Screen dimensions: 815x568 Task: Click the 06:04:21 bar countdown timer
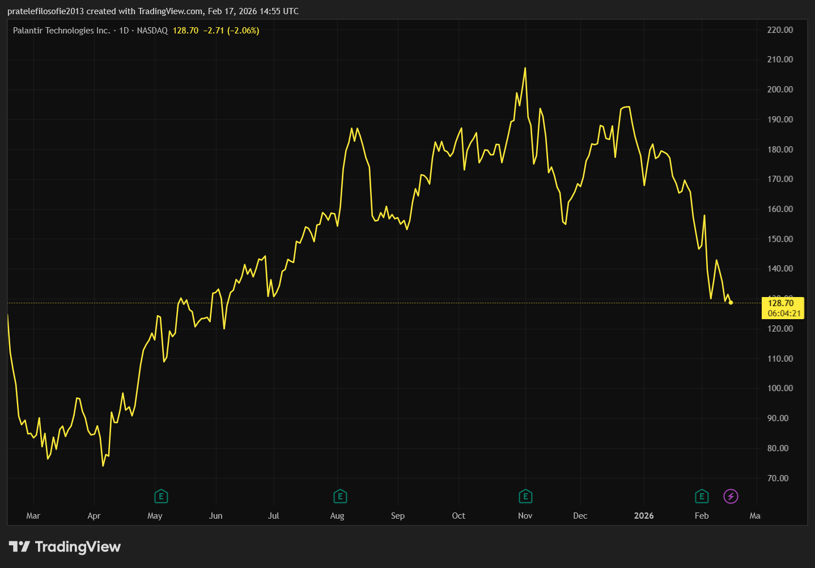(x=784, y=313)
